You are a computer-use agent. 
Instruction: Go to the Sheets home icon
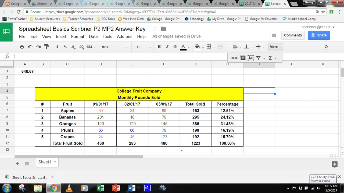tap(6, 32)
